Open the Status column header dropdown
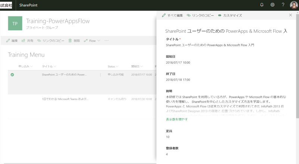299x164 pixels. click(x=113, y=66)
